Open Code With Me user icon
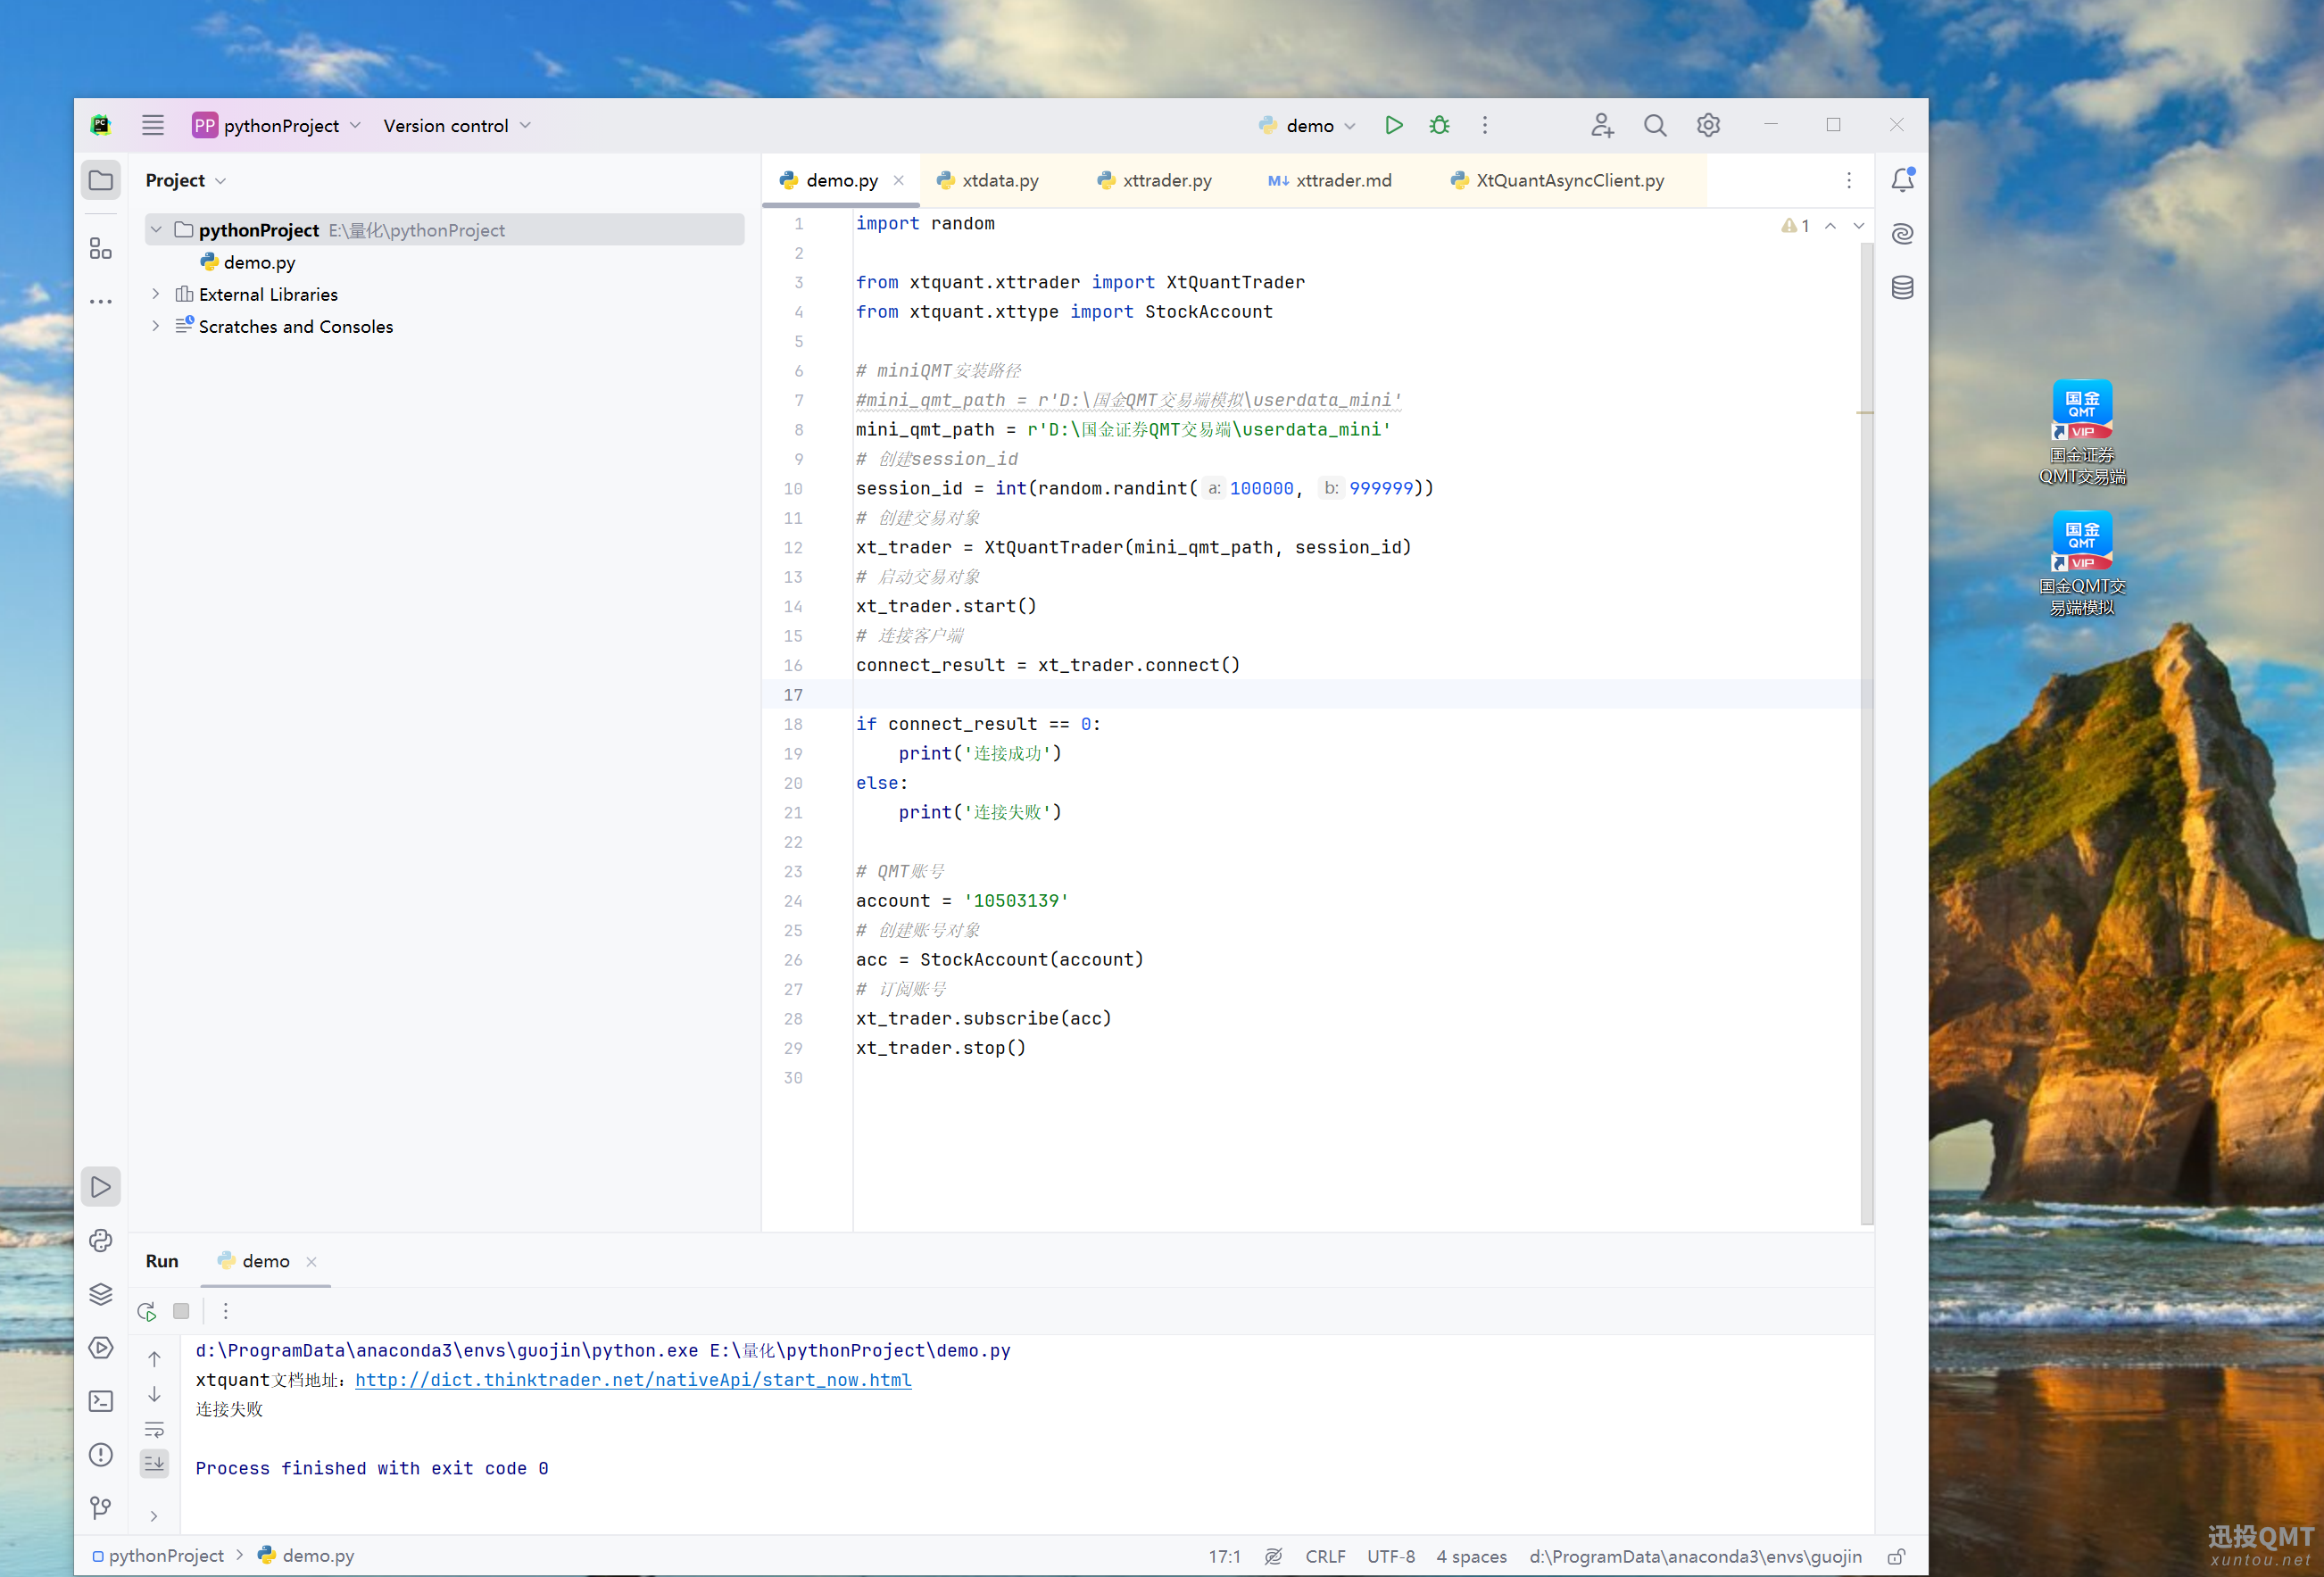 (1602, 125)
